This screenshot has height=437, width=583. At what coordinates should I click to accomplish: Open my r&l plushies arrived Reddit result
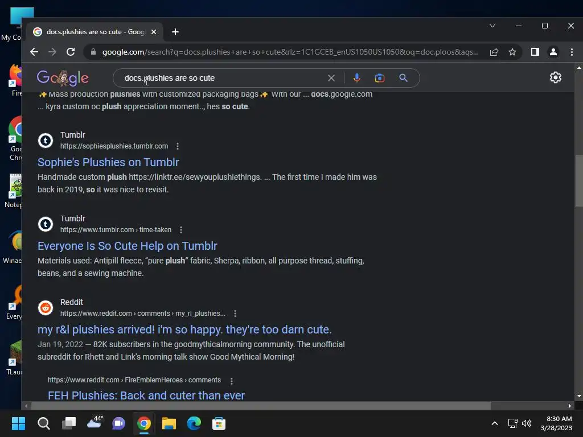coord(184,329)
